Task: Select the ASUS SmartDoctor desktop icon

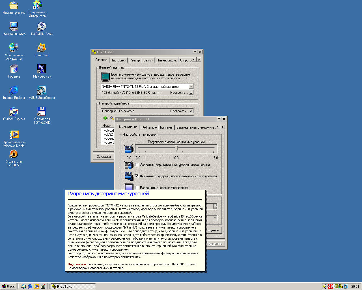Action: point(42,90)
